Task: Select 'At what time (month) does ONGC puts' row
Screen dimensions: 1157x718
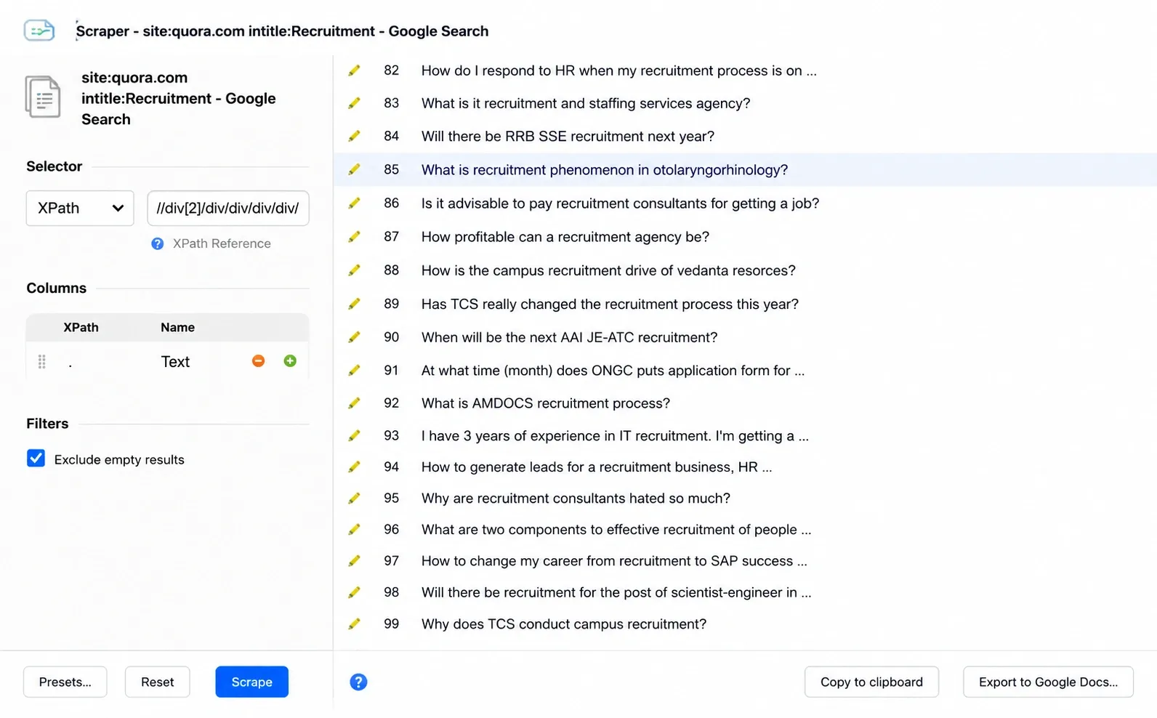Action: pyautogui.click(x=745, y=371)
